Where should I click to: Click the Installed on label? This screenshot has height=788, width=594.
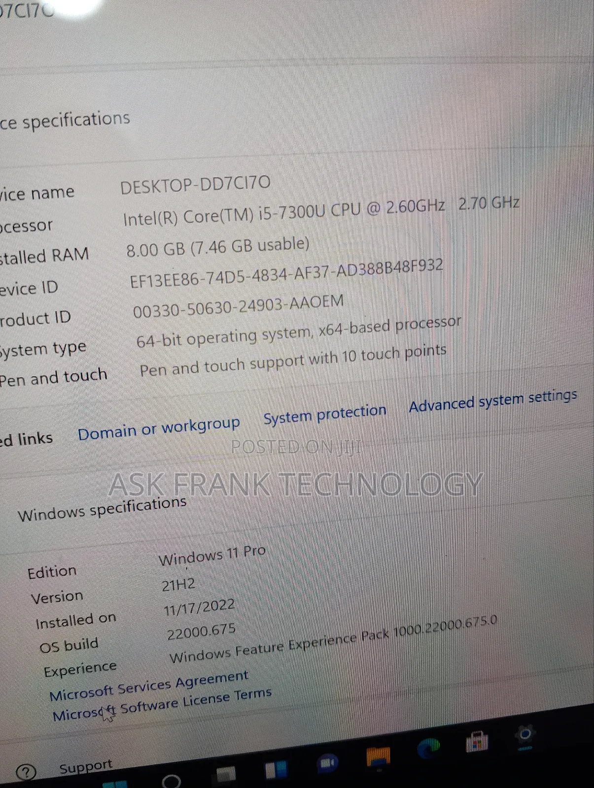click(x=76, y=621)
